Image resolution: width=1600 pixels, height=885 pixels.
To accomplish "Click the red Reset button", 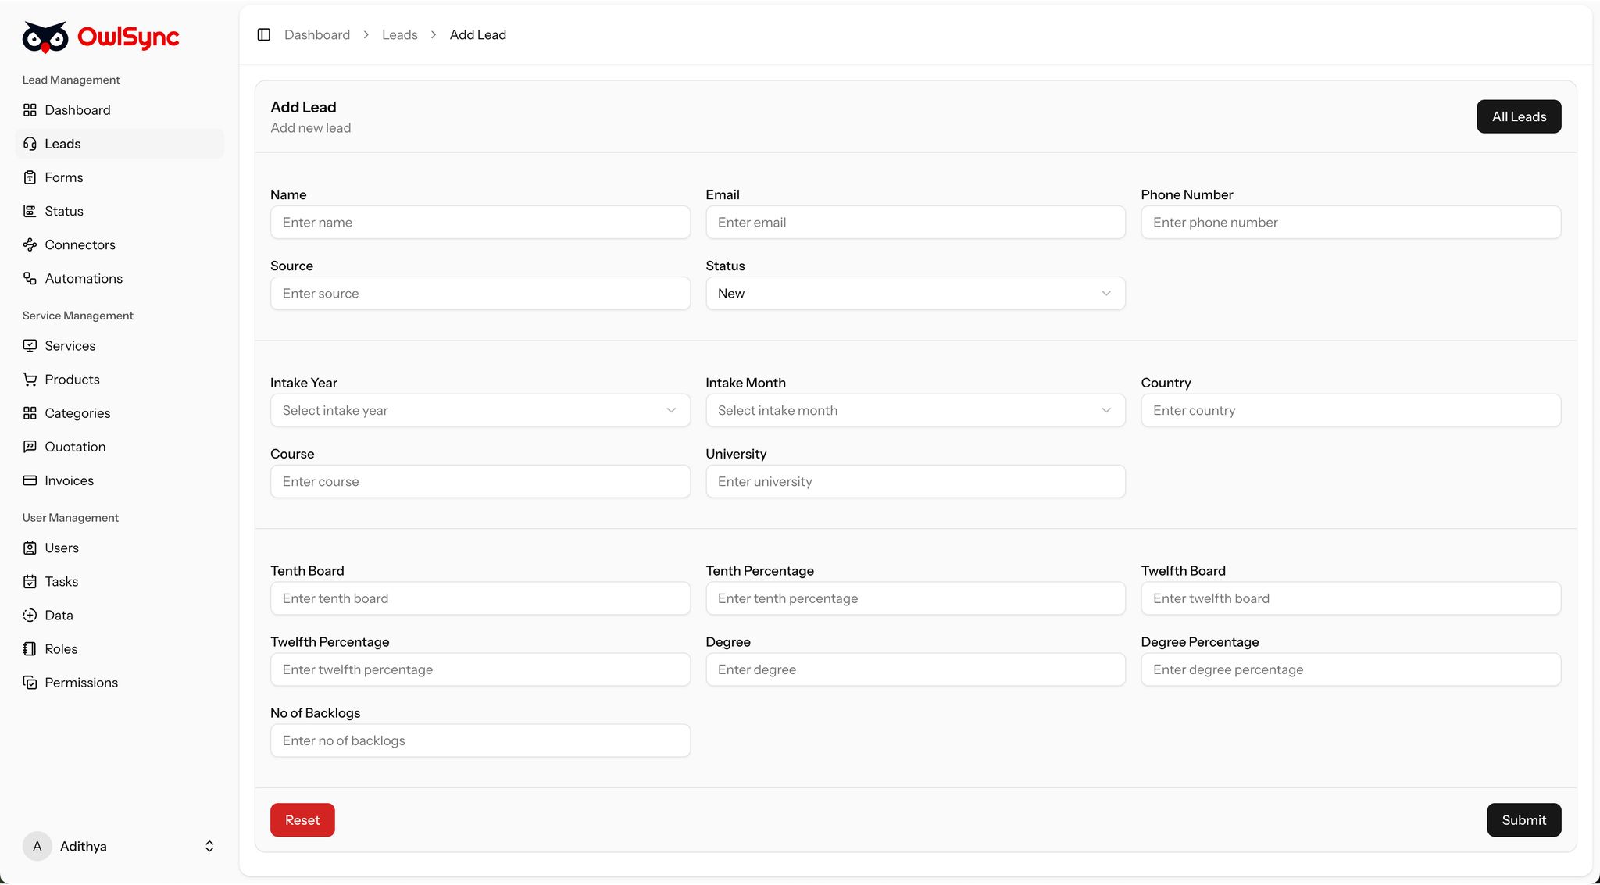I will click(302, 820).
